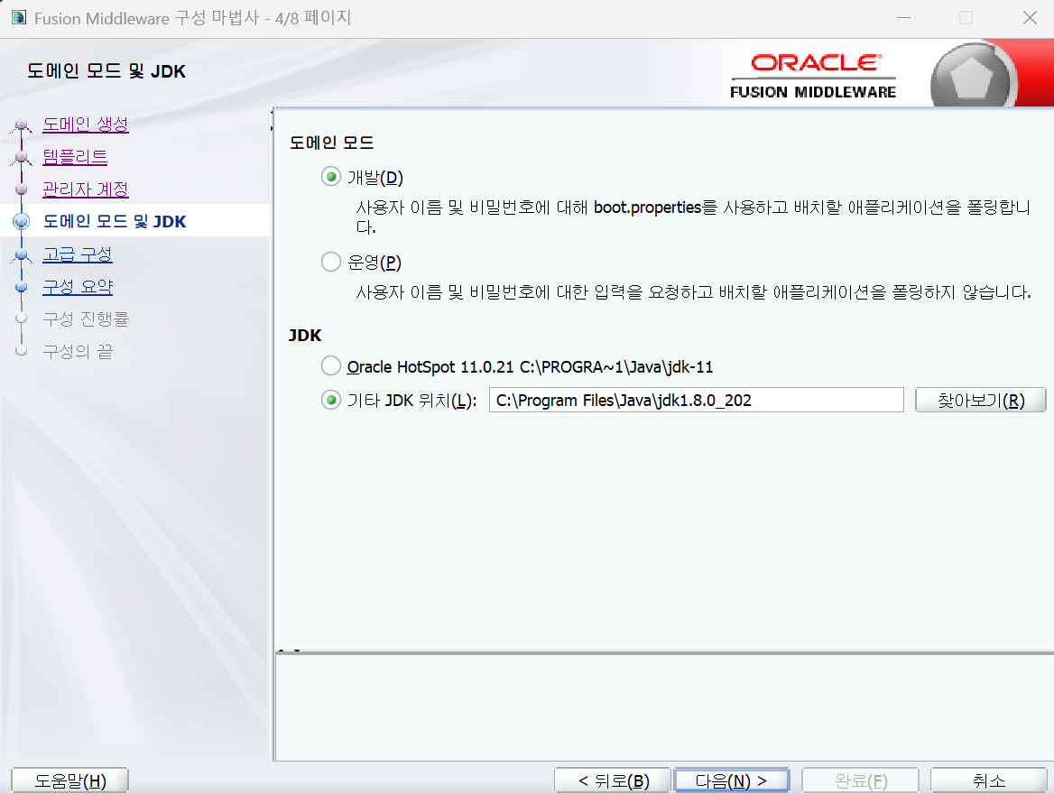Go to the 고급 구성 step link
The image size is (1054, 794).
pos(78,254)
